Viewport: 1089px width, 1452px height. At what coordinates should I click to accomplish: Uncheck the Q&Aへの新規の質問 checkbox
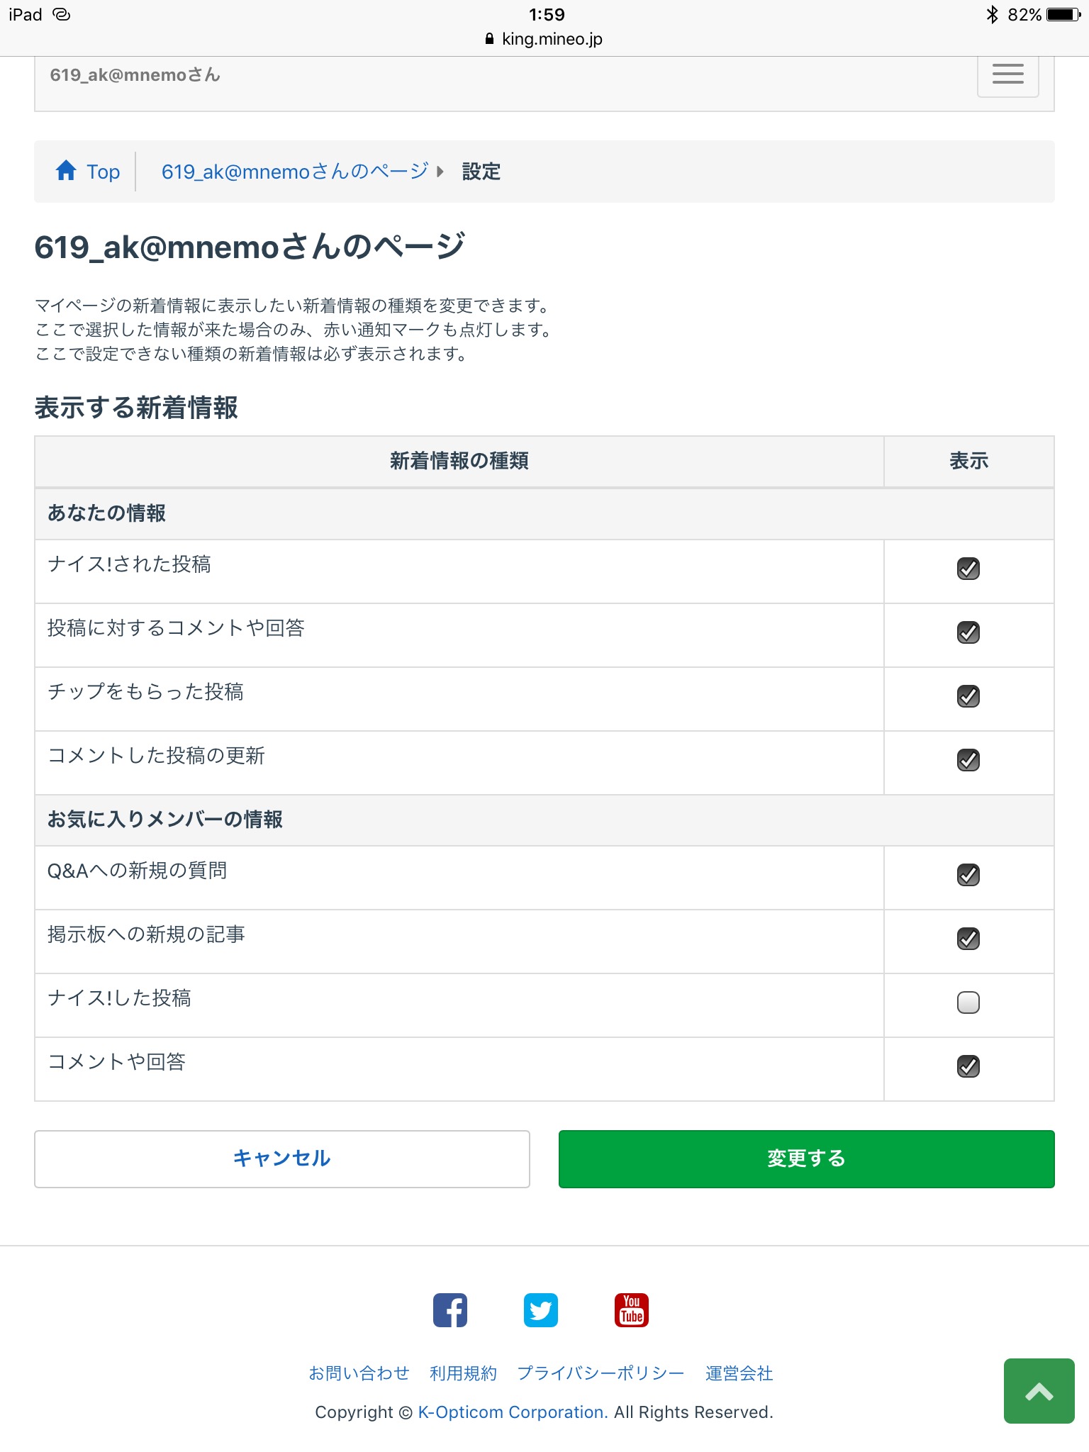click(968, 875)
